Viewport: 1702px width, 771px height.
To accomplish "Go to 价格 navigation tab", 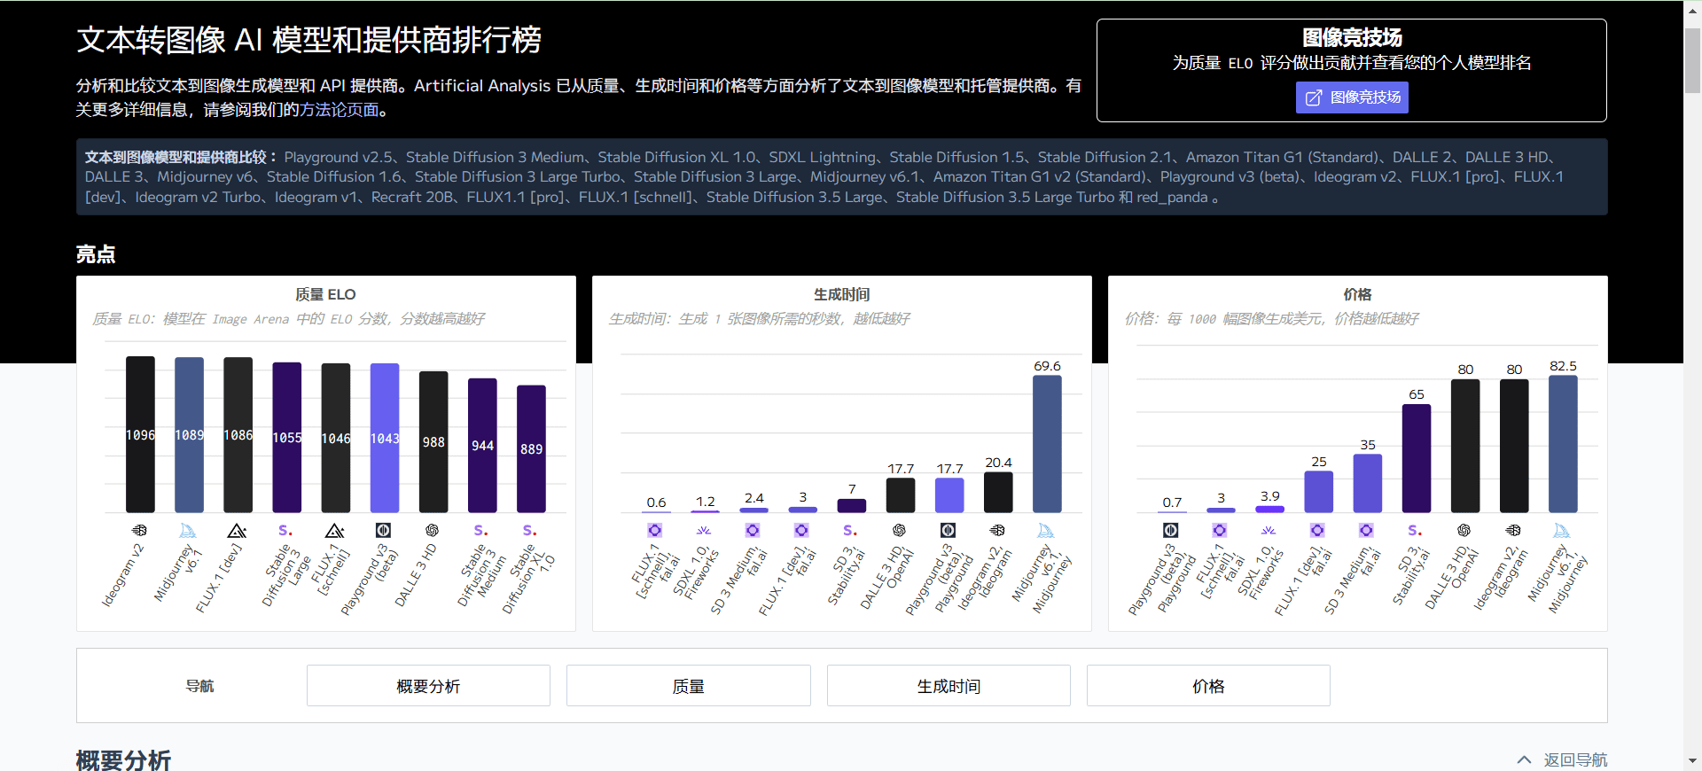I will click(x=1208, y=686).
